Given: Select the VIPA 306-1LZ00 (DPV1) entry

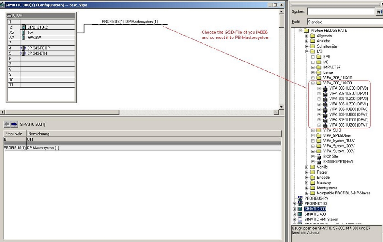Looking at the screenshot, I should [x=348, y=104].
